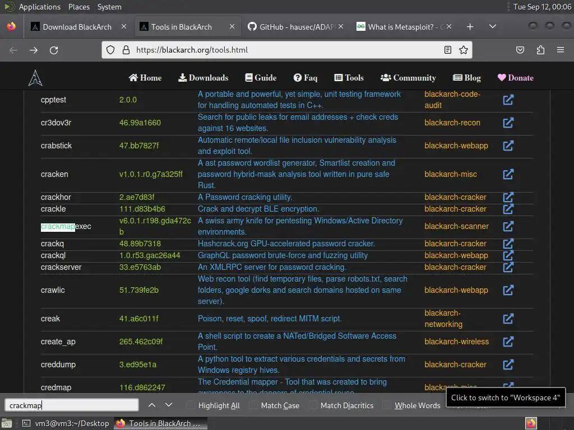Go to Home page link
The height and width of the screenshot is (430, 574).
point(145,77)
